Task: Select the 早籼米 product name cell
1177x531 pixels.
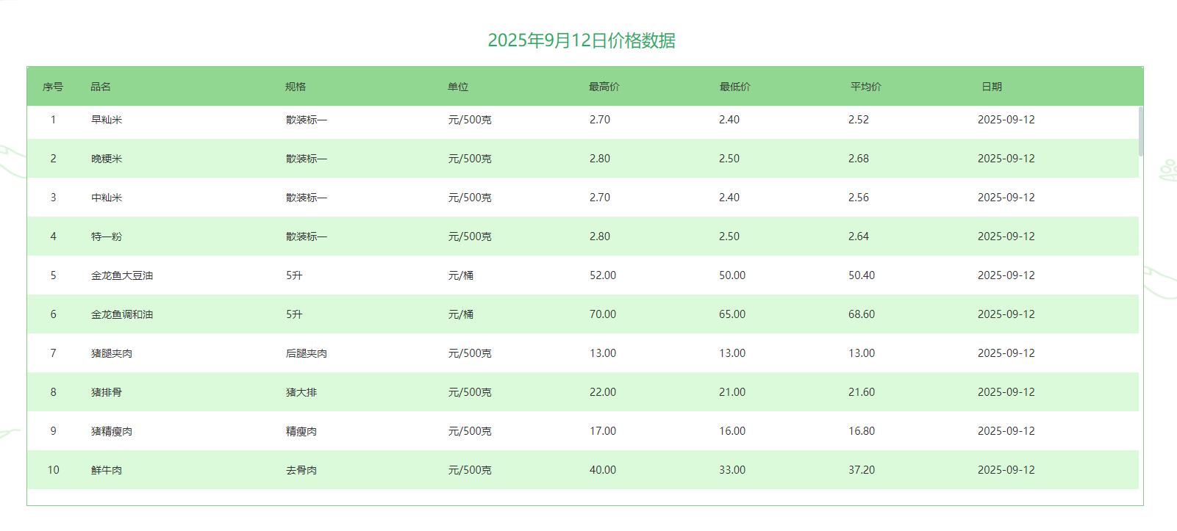Action: tap(107, 120)
